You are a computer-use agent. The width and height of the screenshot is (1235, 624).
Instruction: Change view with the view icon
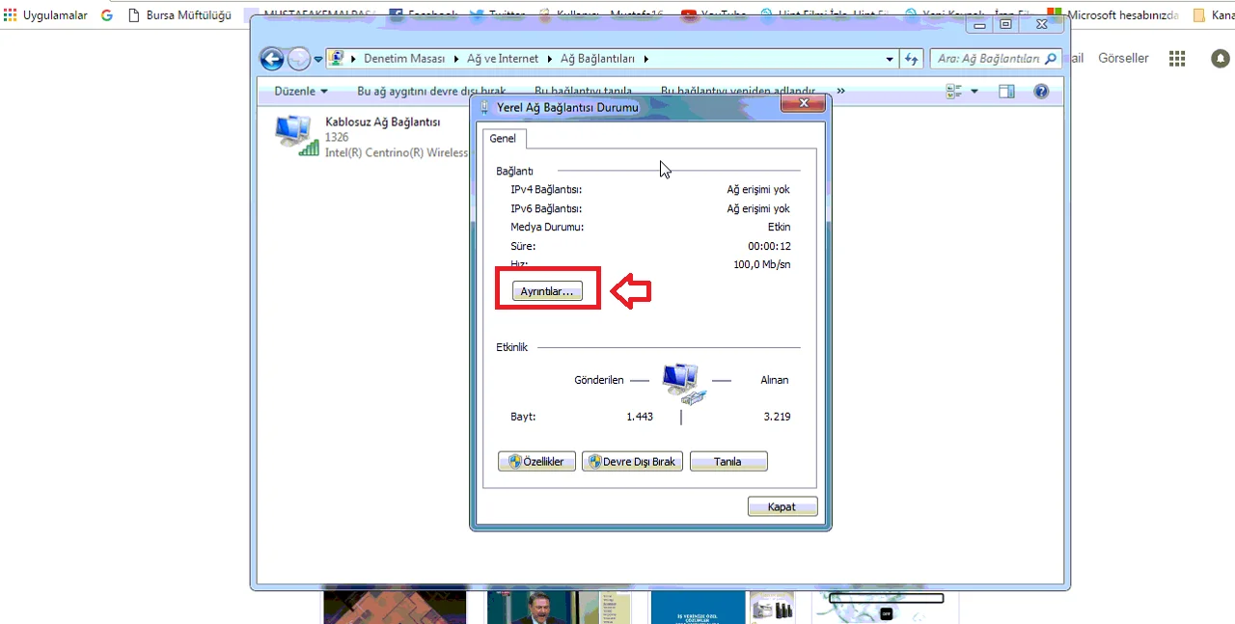tap(955, 92)
